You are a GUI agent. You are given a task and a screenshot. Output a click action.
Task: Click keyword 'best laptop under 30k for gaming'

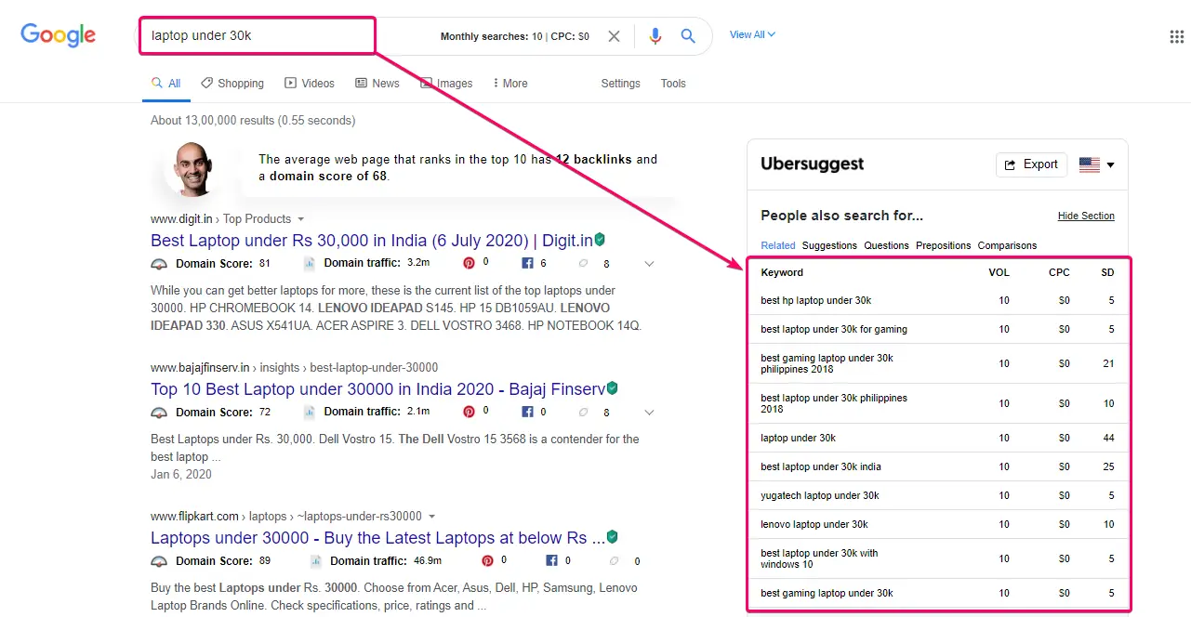[834, 330]
